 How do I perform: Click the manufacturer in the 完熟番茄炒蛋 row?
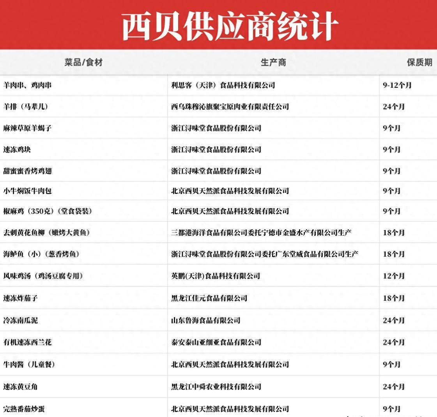click(x=230, y=409)
